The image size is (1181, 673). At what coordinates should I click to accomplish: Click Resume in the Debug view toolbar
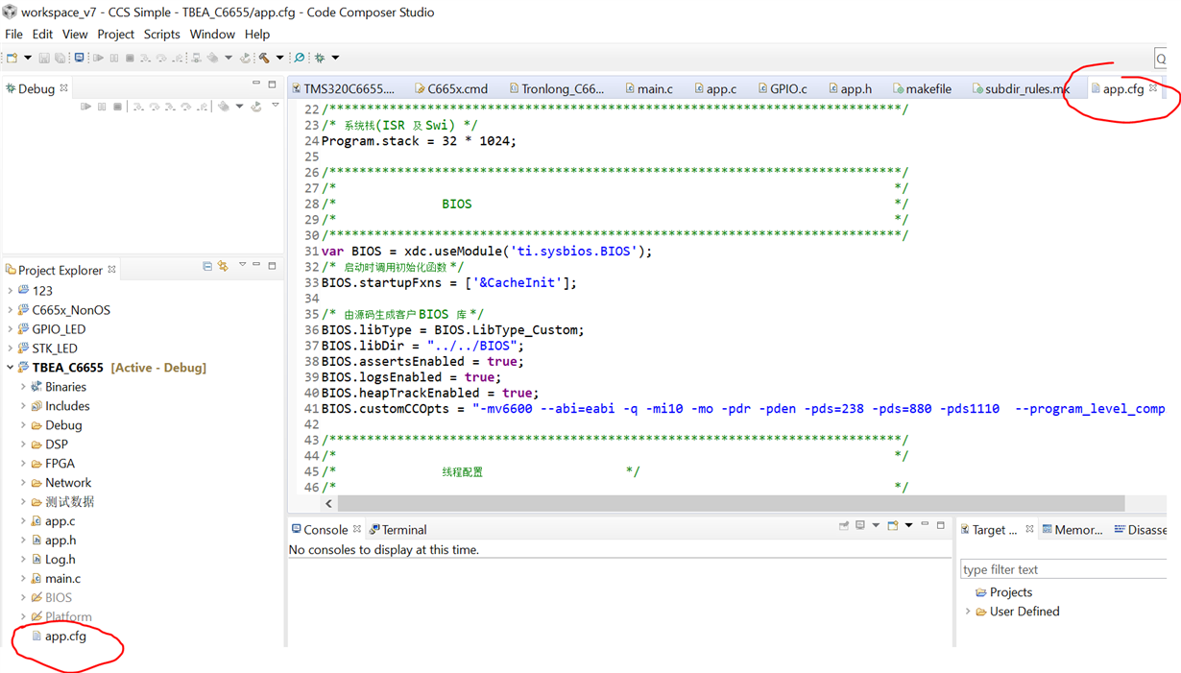pos(85,107)
